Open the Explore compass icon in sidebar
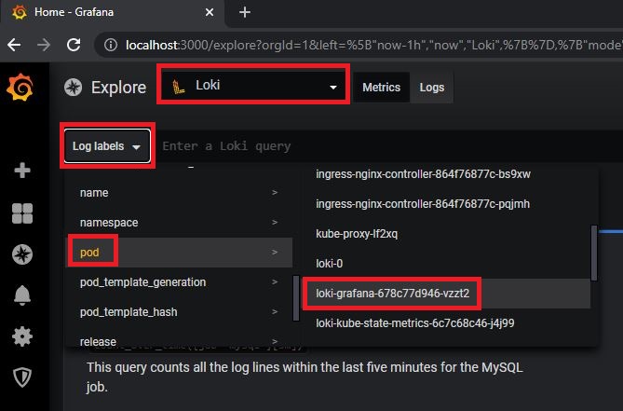623x411 pixels. [x=22, y=254]
